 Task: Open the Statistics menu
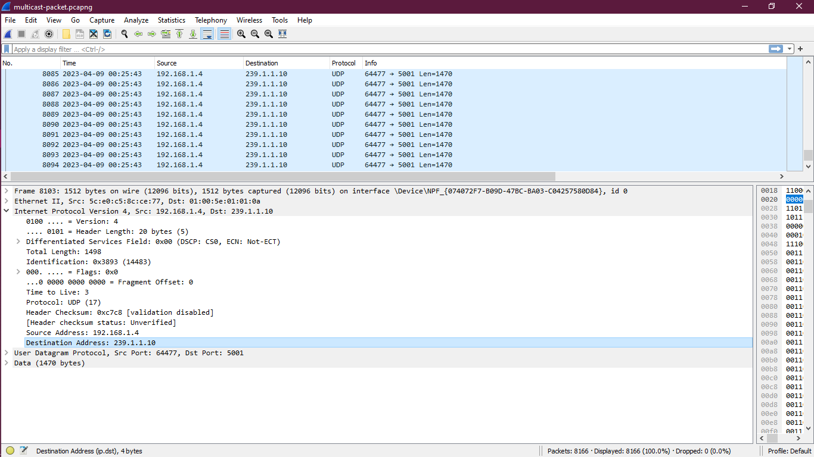(x=171, y=20)
